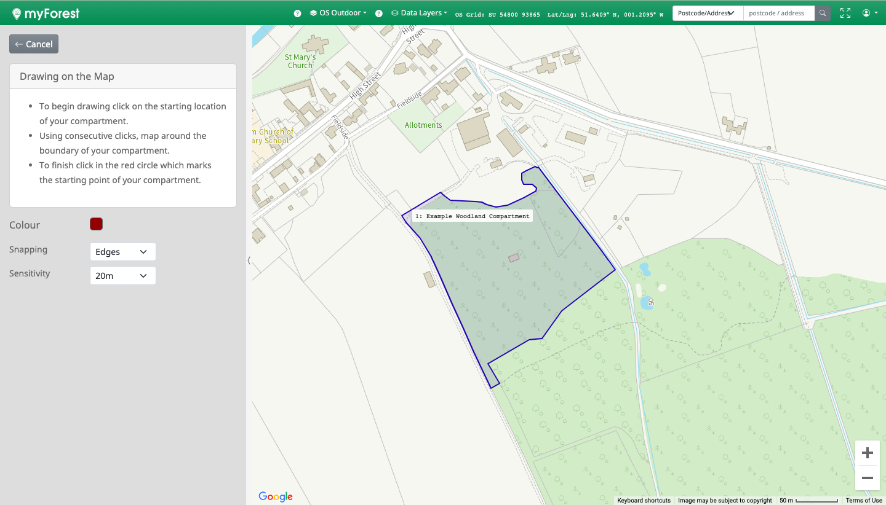The height and width of the screenshot is (505, 886).
Task: Open the Terms of Use link
Action: click(863, 501)
